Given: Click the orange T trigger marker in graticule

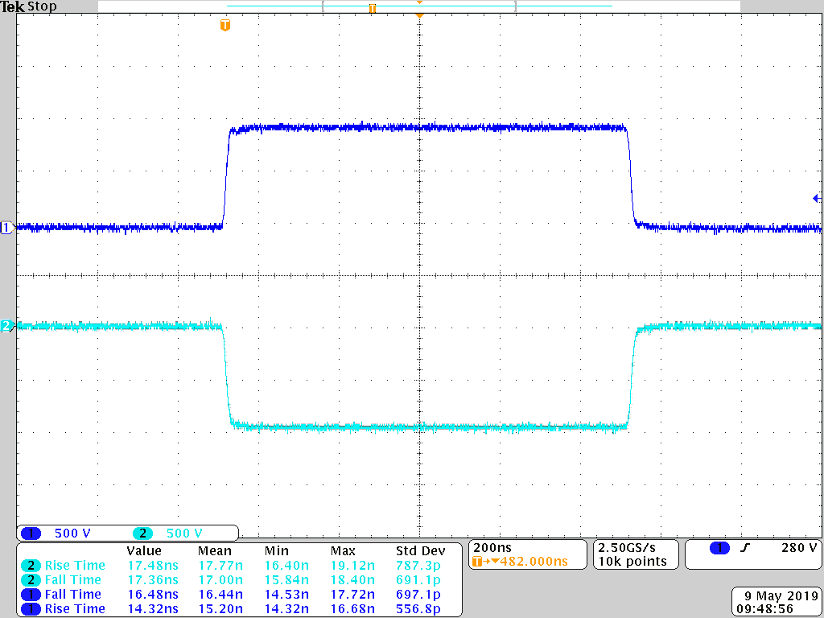Looking at the screenshot, I should click(225, 26).
